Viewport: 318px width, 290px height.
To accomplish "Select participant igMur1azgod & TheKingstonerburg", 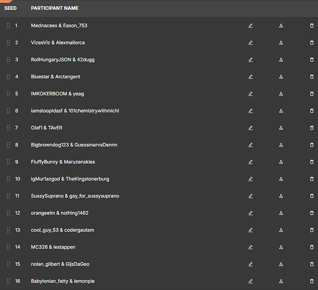I will [70, 179].
